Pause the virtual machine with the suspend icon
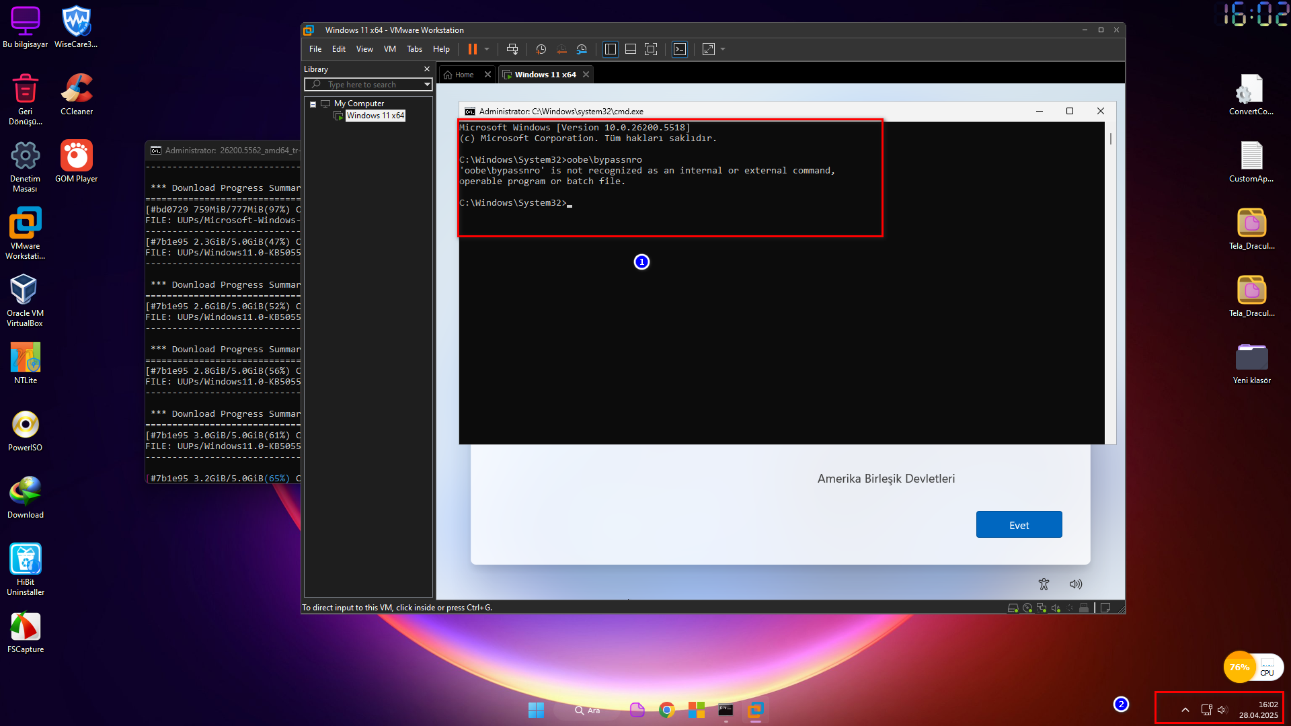 click(x=473, y=49)
